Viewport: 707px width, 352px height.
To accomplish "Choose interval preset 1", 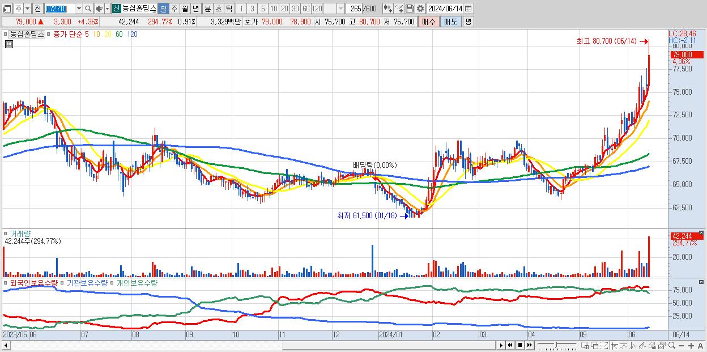I will (241, 9).
